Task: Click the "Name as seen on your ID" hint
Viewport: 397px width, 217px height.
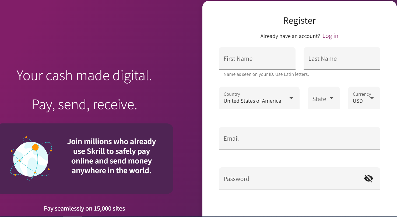Action: (266, 74)
